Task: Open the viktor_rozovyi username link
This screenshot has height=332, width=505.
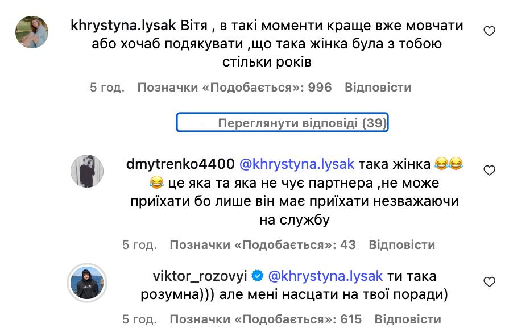Action: (200, 276)
